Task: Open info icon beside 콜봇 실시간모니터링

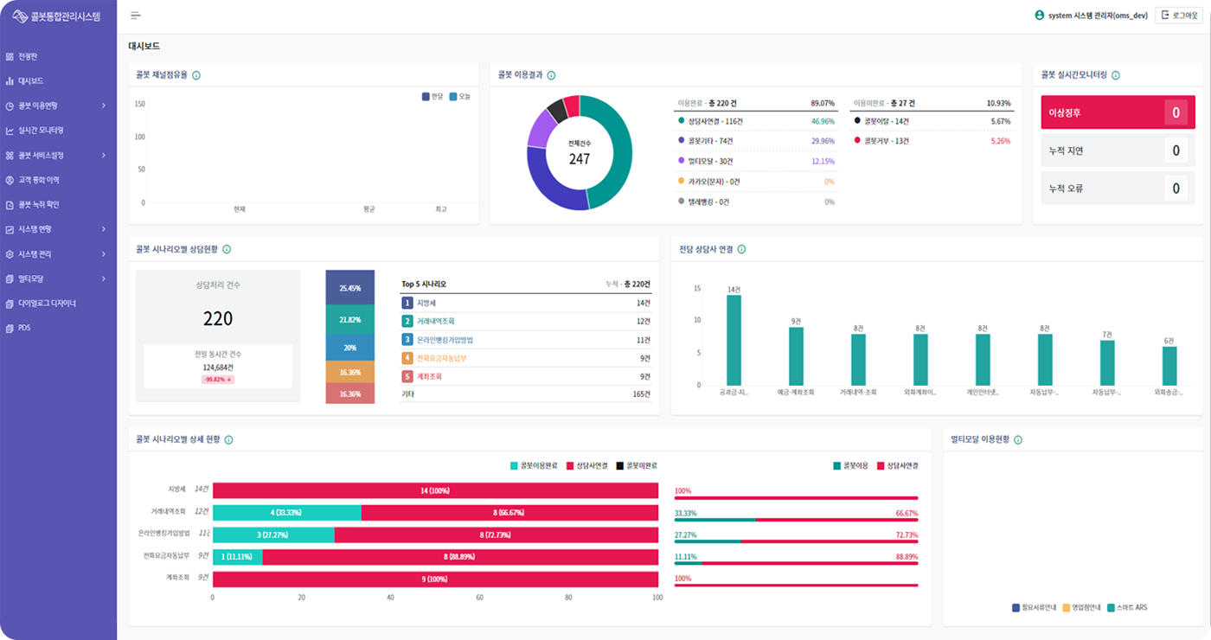Action: pyautogui.click(x=1115, y=75)
